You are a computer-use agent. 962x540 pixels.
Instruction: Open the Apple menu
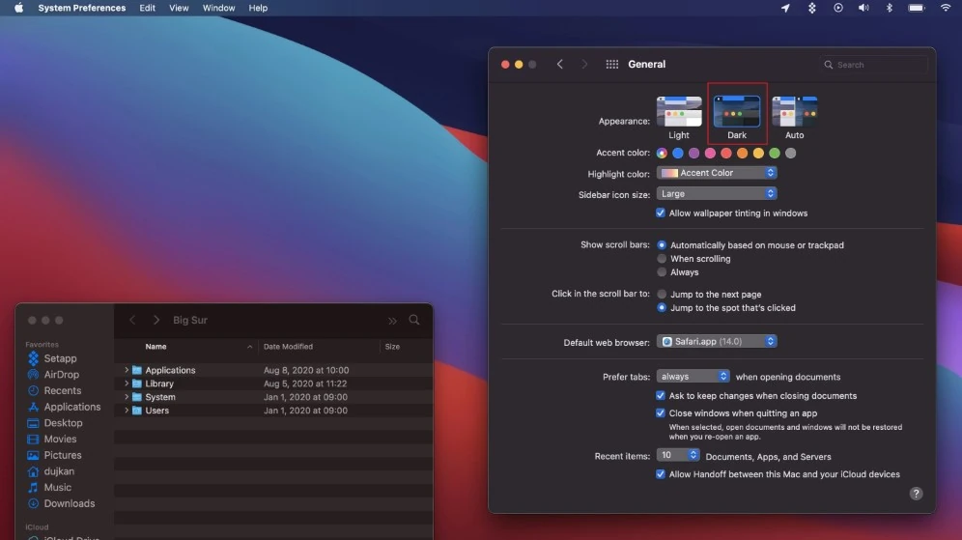[18, 8]
